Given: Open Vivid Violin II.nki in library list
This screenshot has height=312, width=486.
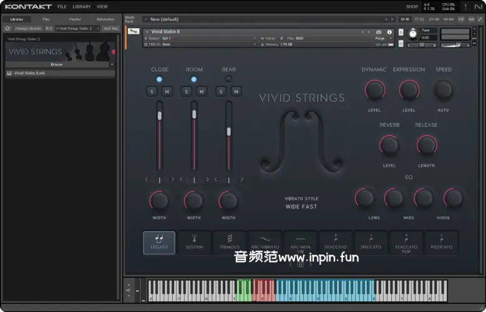Looking at the screenshot, I should coord(31,73).
